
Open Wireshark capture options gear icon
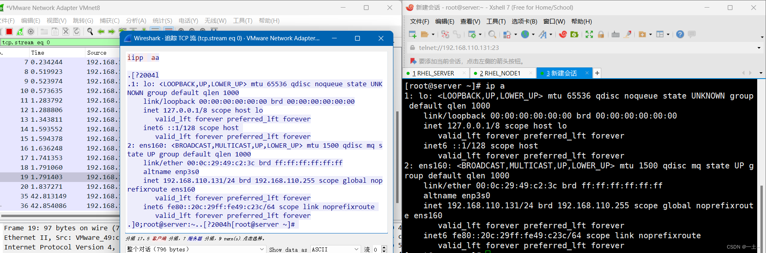pos(31,32)
